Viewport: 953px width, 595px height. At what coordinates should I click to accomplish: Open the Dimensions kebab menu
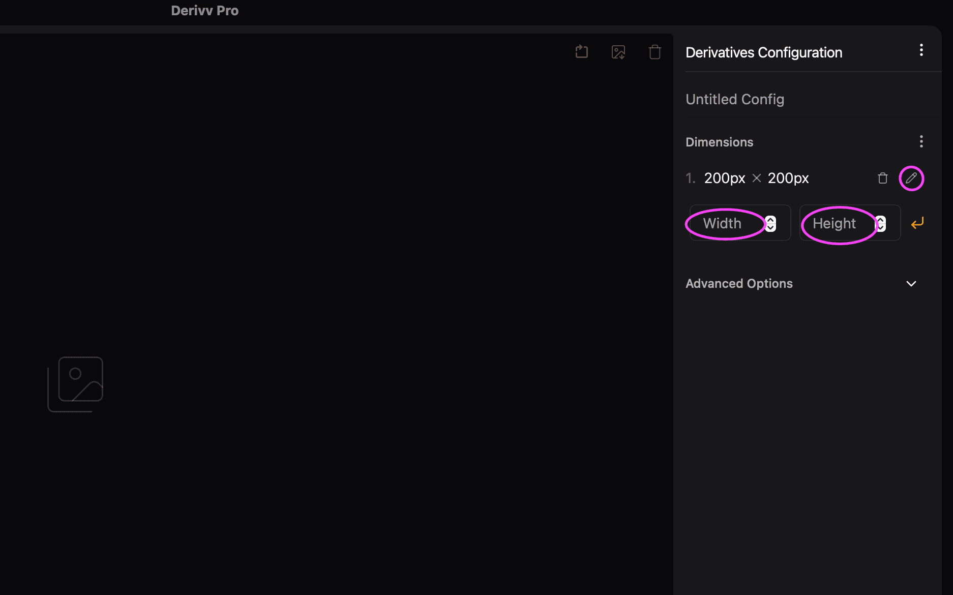[x=921, y=141]
